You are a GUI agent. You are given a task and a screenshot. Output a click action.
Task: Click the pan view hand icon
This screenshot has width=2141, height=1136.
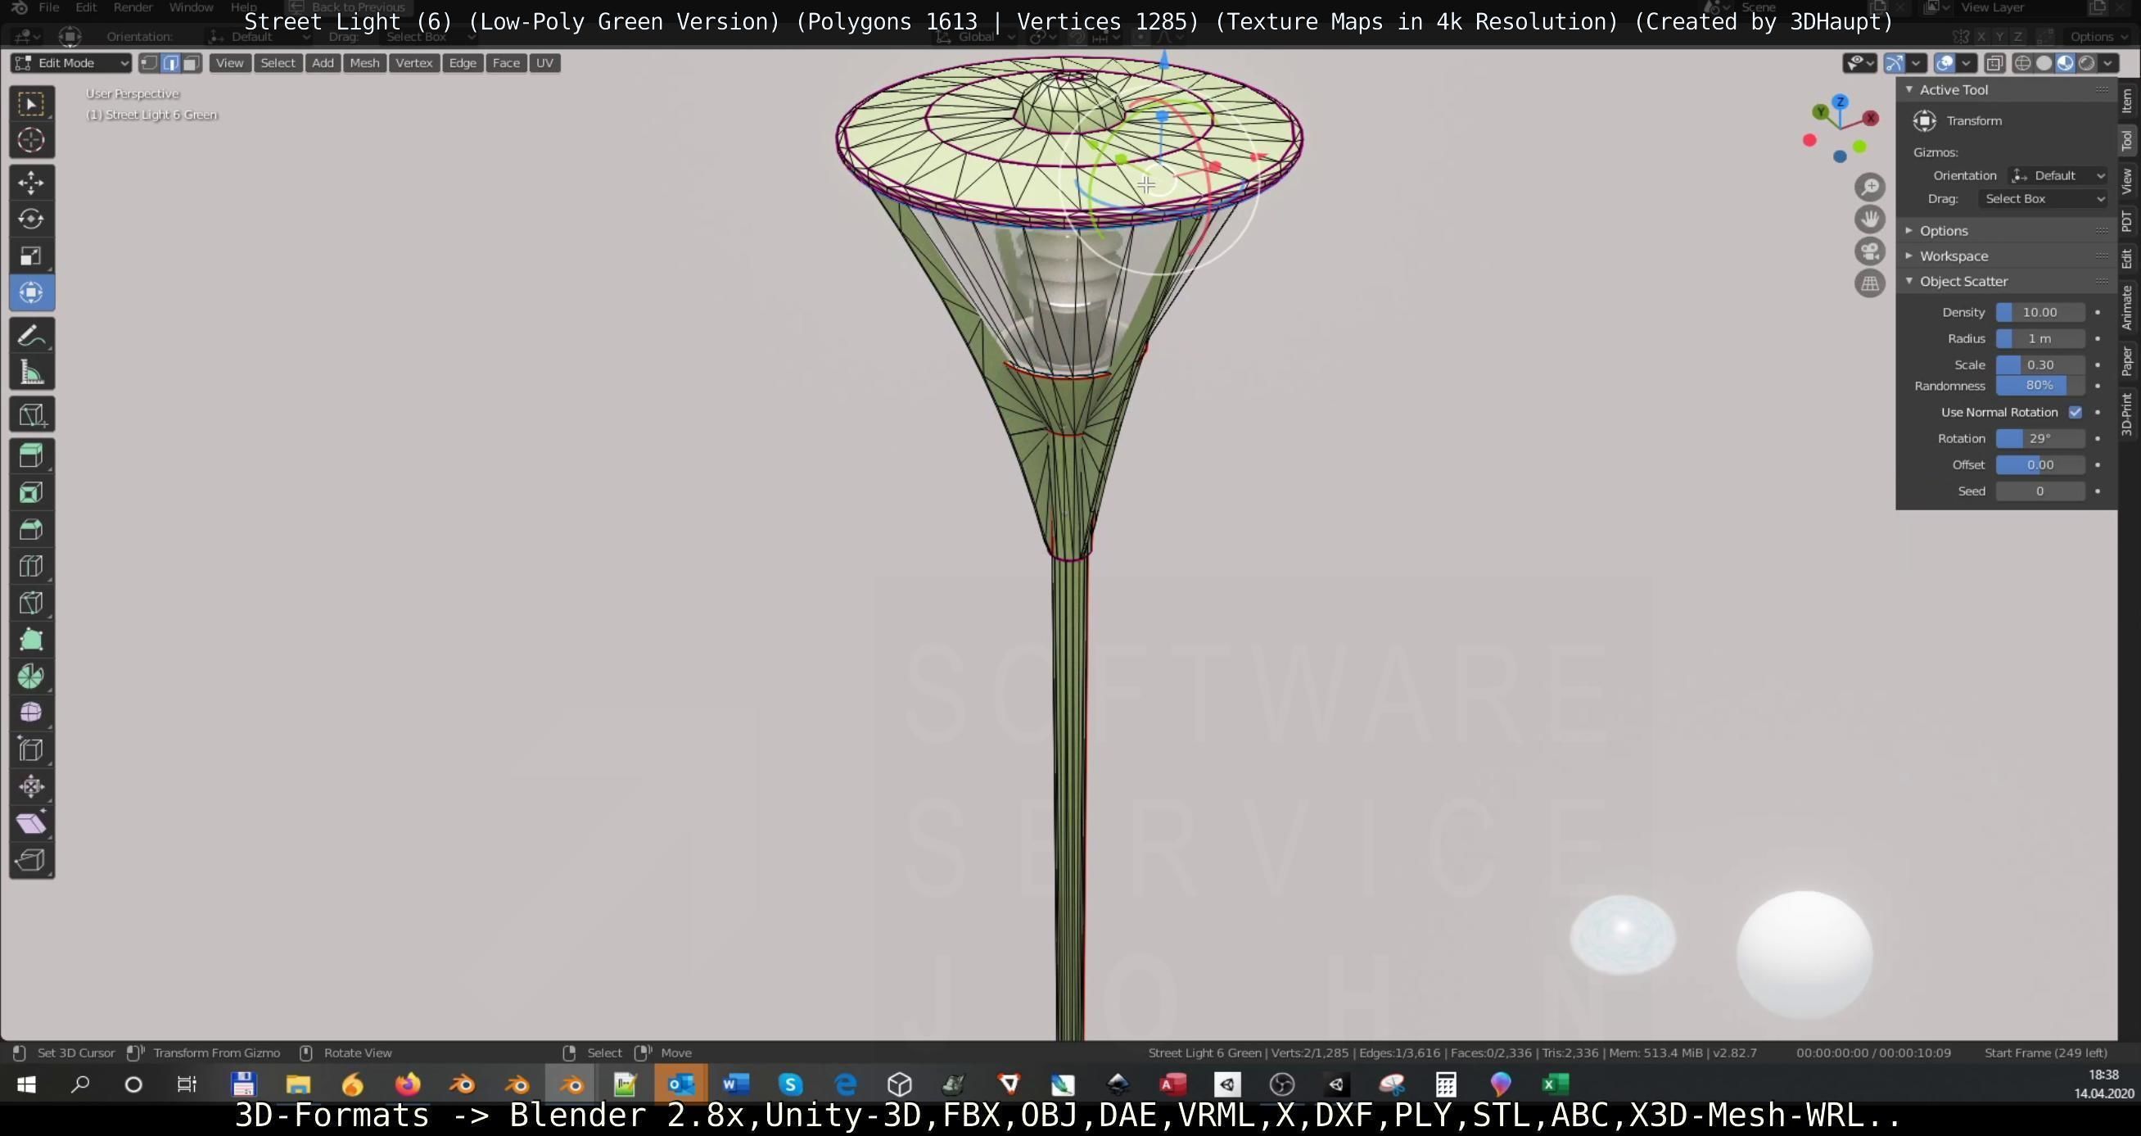1870,219
